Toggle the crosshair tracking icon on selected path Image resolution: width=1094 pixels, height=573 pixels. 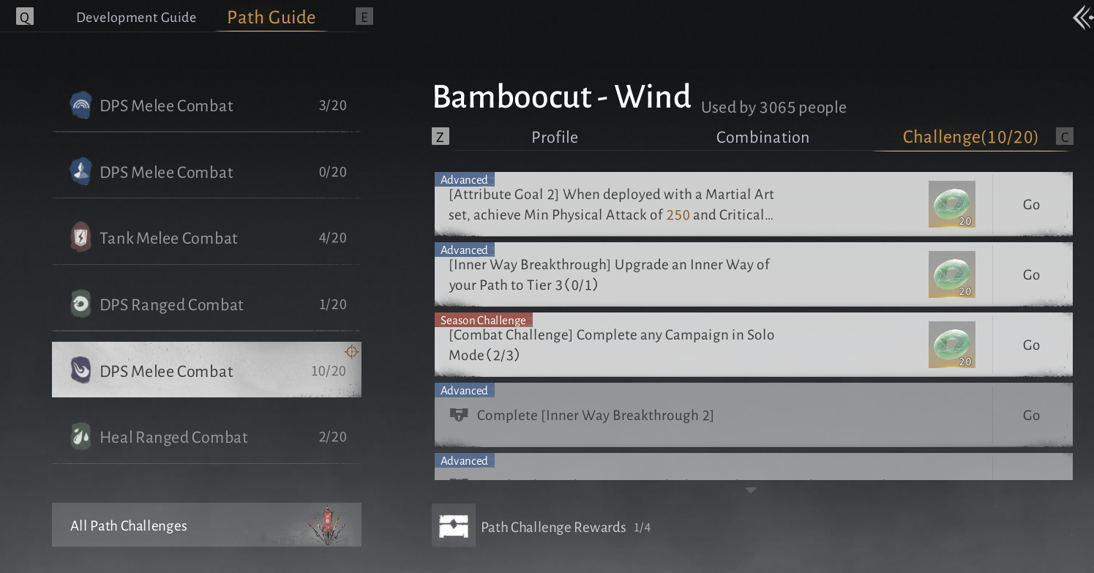(352, 352)
